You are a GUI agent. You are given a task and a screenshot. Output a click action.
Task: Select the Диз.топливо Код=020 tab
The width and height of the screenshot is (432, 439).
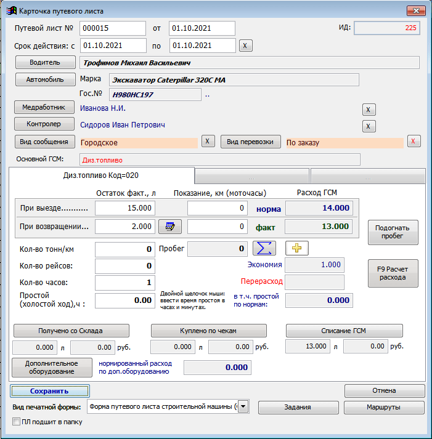[101, 175]
